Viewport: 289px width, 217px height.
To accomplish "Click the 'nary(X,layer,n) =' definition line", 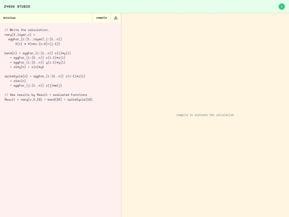I will [x=20, y=34].
